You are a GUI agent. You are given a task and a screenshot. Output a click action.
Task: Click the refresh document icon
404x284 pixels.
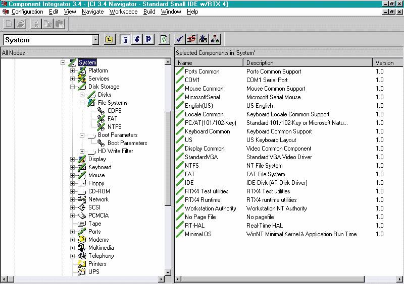tap(164, 39)
